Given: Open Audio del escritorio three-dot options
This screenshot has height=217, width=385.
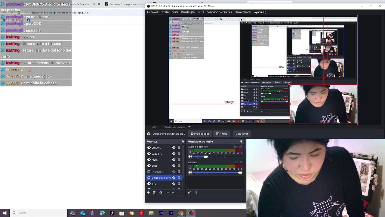Looking at the screenshot, I should (190, 152).
